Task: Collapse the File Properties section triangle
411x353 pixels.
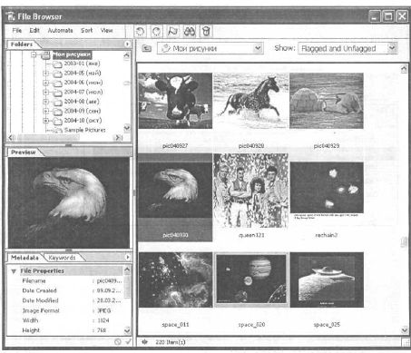Action: [x=14, y=271]
